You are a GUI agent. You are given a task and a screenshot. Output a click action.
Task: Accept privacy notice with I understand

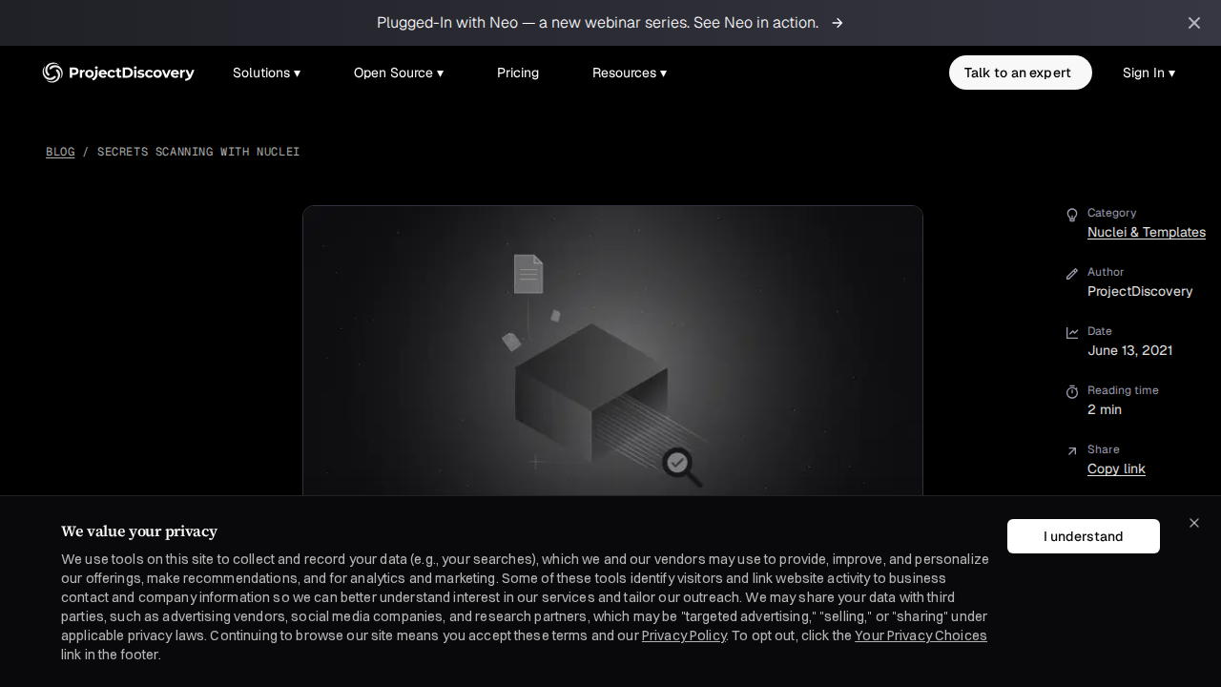(x=1084, y=536)
